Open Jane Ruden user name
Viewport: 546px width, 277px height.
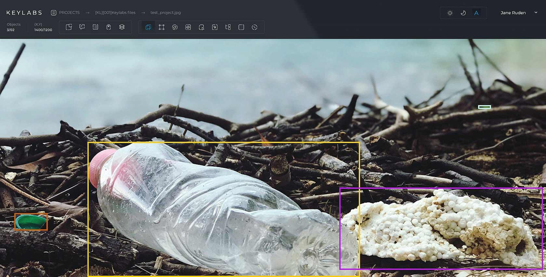click(513, 13)
